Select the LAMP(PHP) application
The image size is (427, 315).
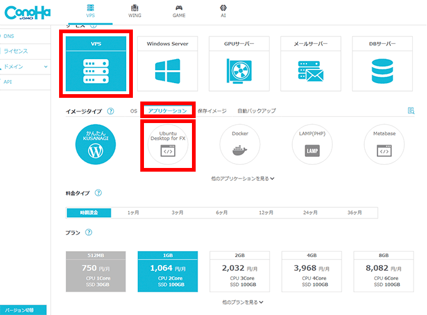click(x=312, y=145)
